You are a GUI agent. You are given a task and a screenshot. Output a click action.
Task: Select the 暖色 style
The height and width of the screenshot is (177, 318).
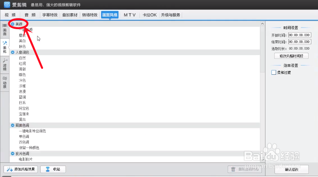pyautogui.click(x=22, y=75)
